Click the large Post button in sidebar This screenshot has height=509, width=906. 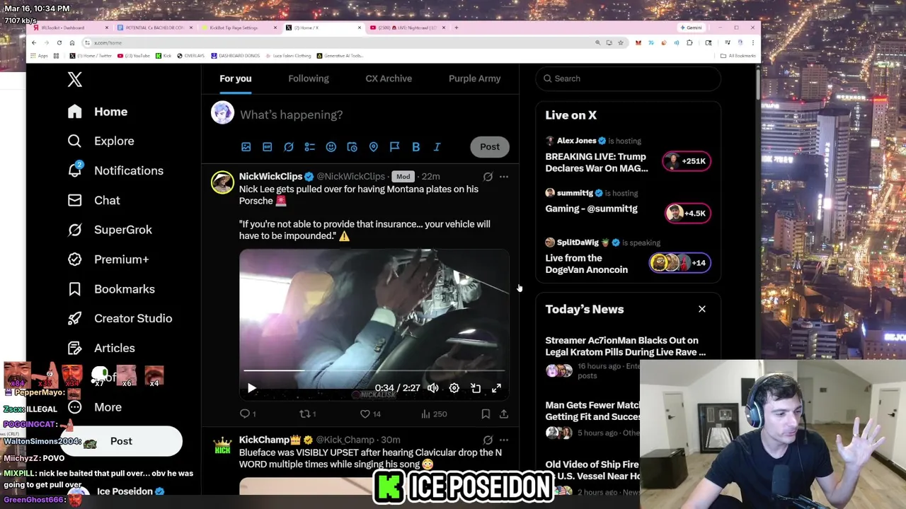pyautogui.click(x=121, y=441)
